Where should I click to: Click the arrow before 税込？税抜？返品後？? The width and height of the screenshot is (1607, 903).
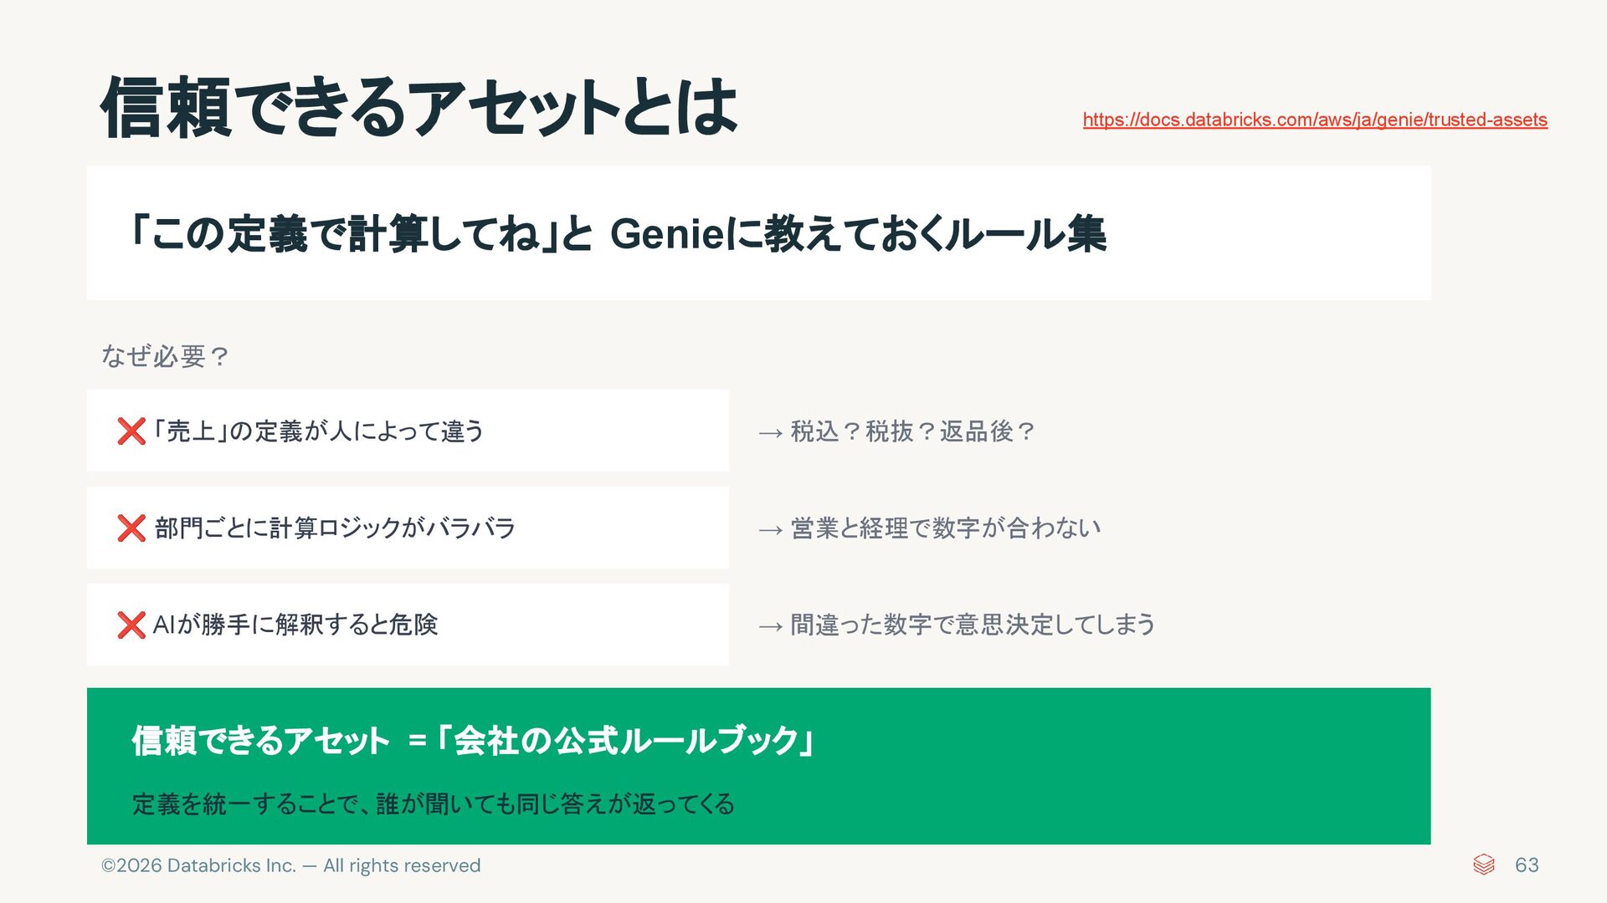(x=770, y=433)
